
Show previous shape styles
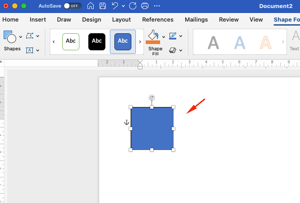click(54, 42)
